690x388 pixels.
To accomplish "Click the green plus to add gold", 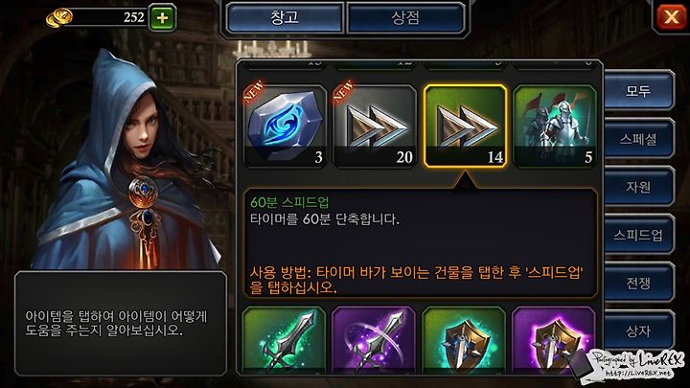I will (x=162, y=17).
